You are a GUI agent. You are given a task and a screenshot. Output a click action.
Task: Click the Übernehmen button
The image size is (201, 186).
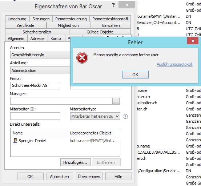[x=89, y=177]
